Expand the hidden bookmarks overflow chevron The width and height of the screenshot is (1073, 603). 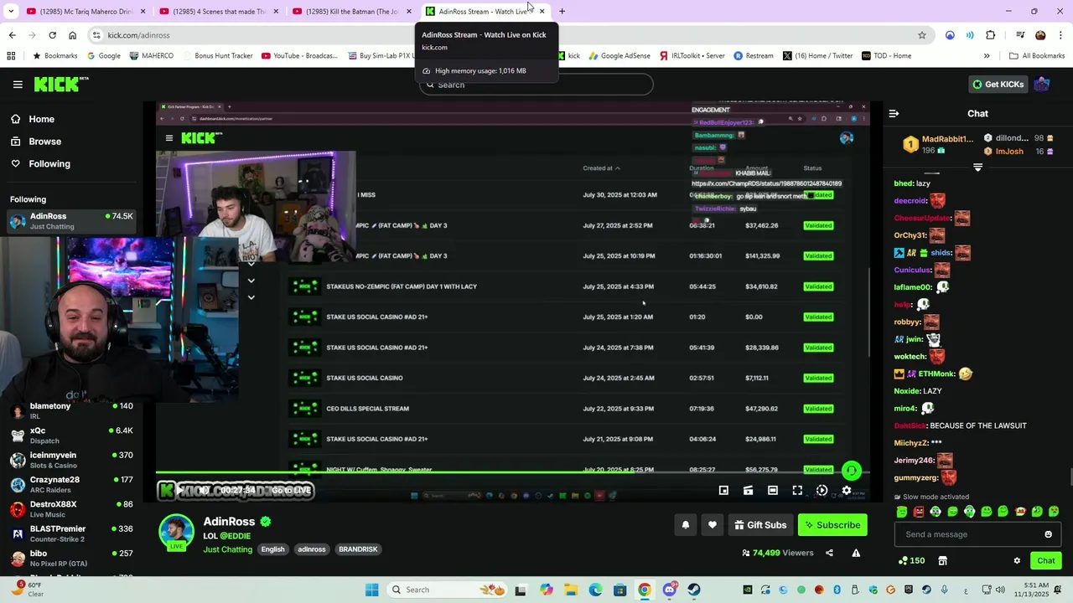[x=987, y=56]
